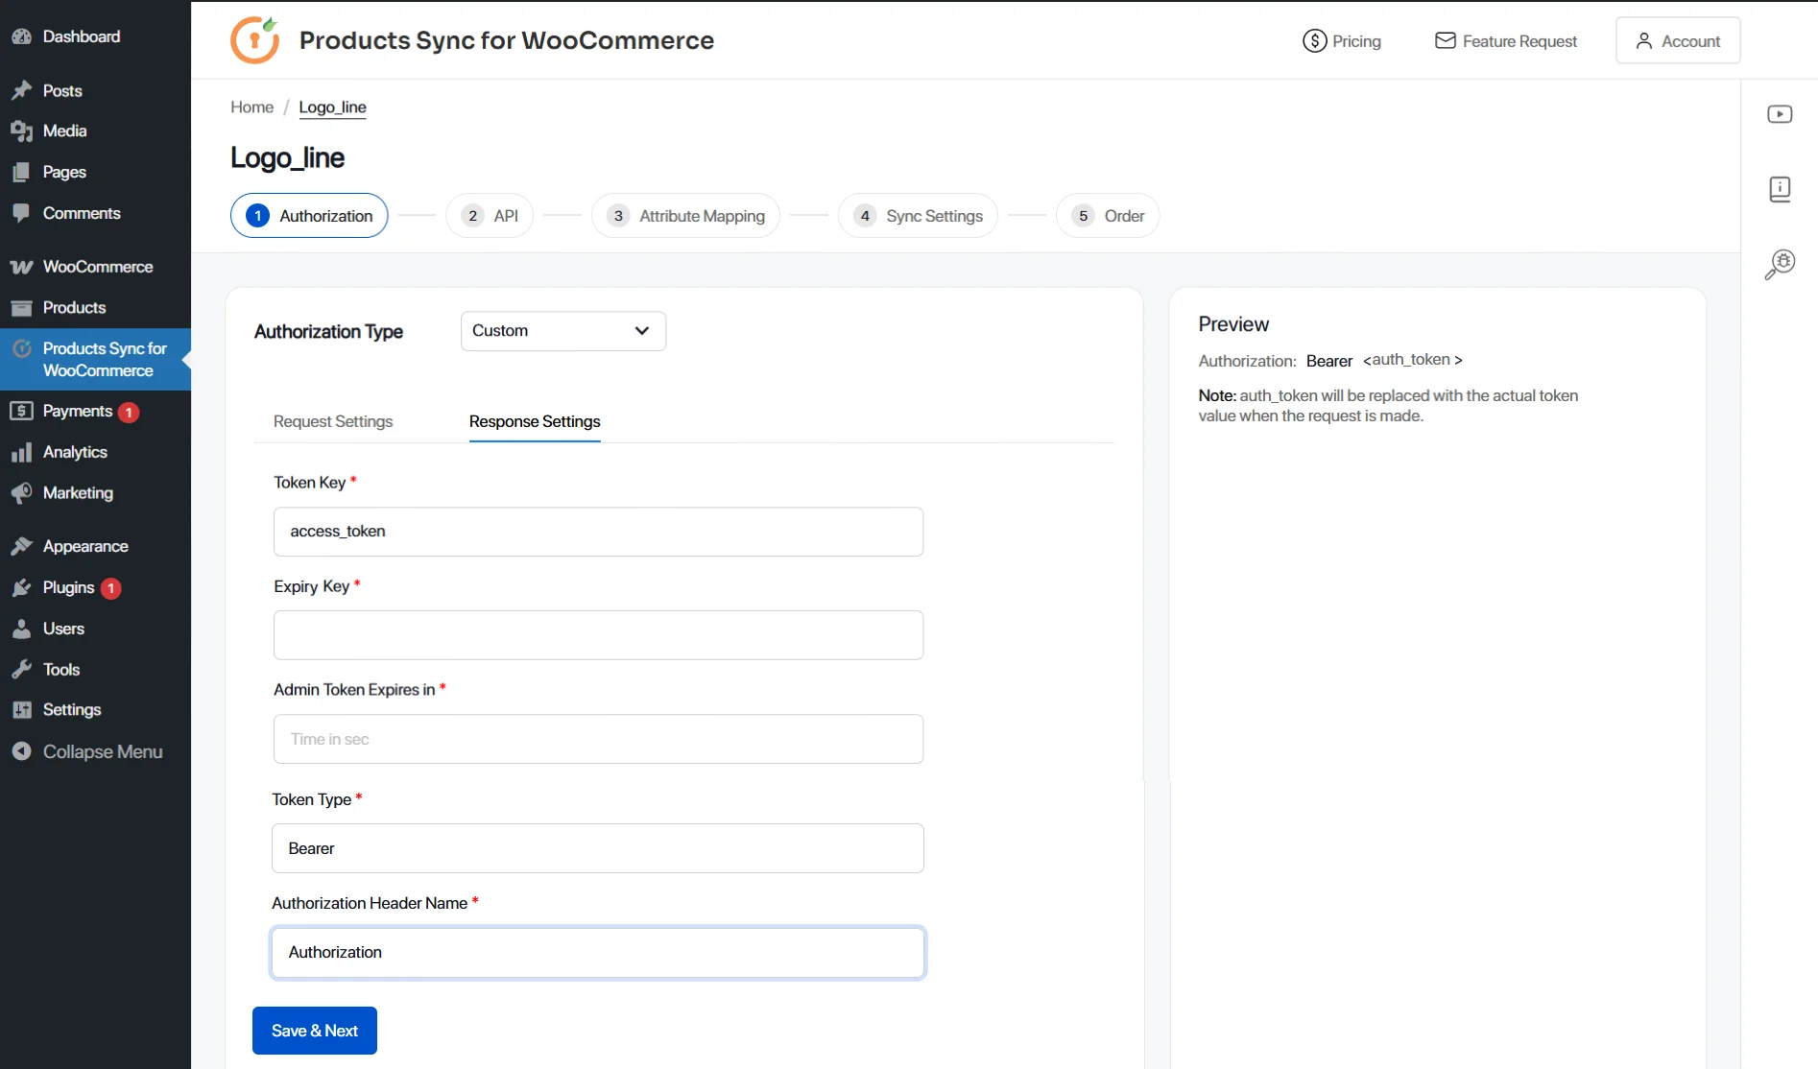Switch to the Request Settings tab

click(x=333, y=420)
